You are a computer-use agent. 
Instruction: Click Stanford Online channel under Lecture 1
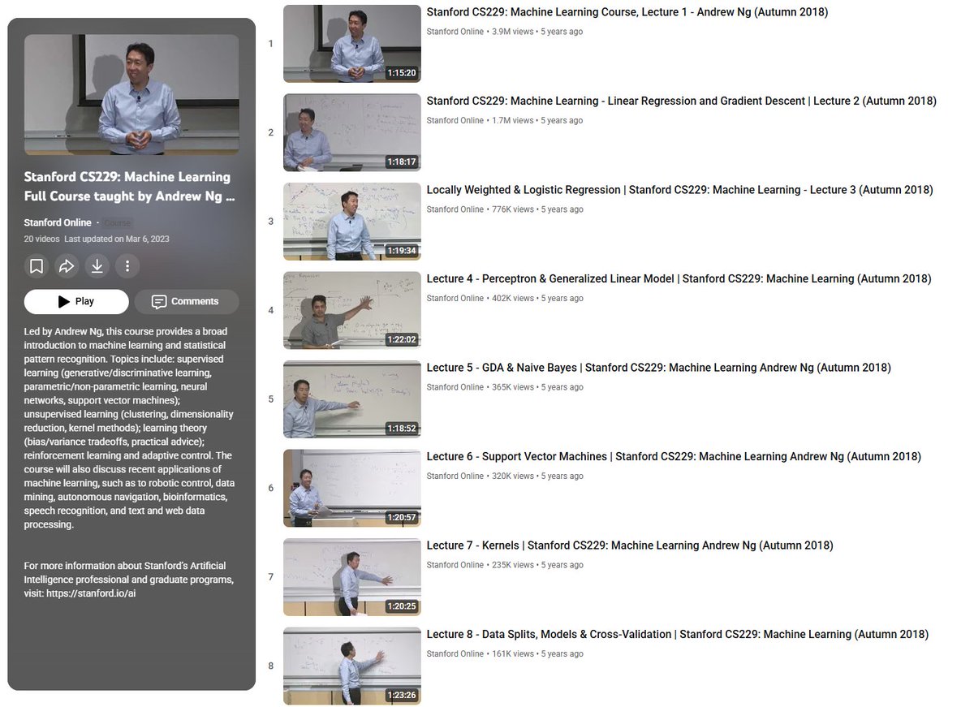click(x=455, y=32)
